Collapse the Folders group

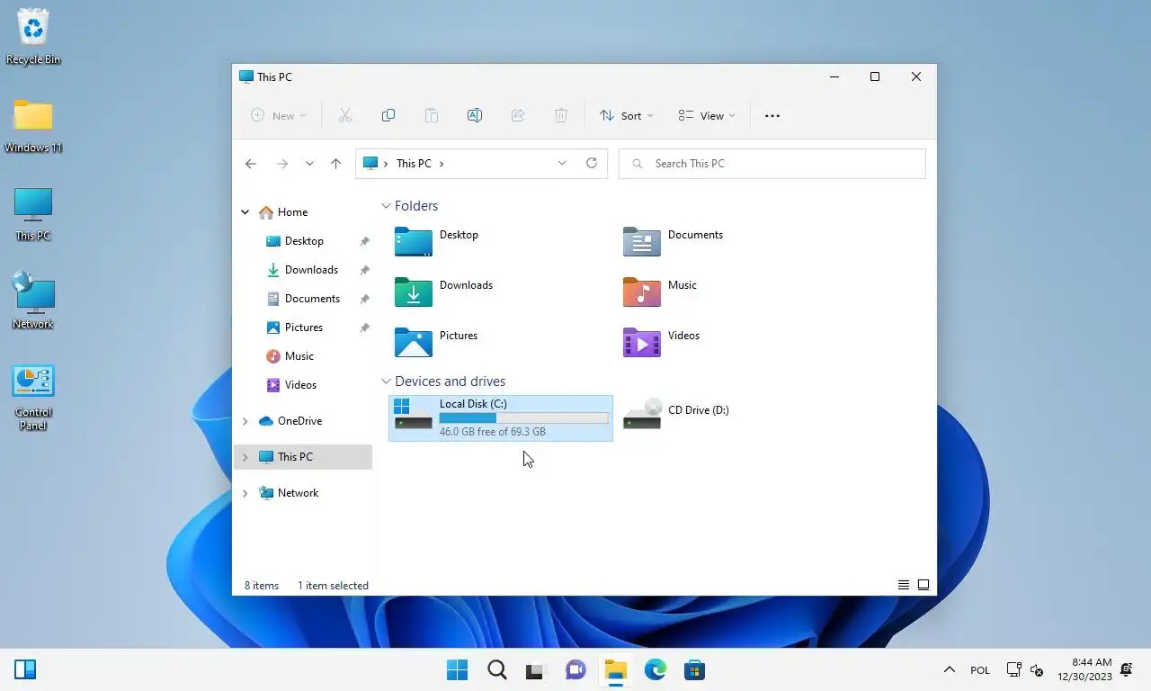click(386, 206)
